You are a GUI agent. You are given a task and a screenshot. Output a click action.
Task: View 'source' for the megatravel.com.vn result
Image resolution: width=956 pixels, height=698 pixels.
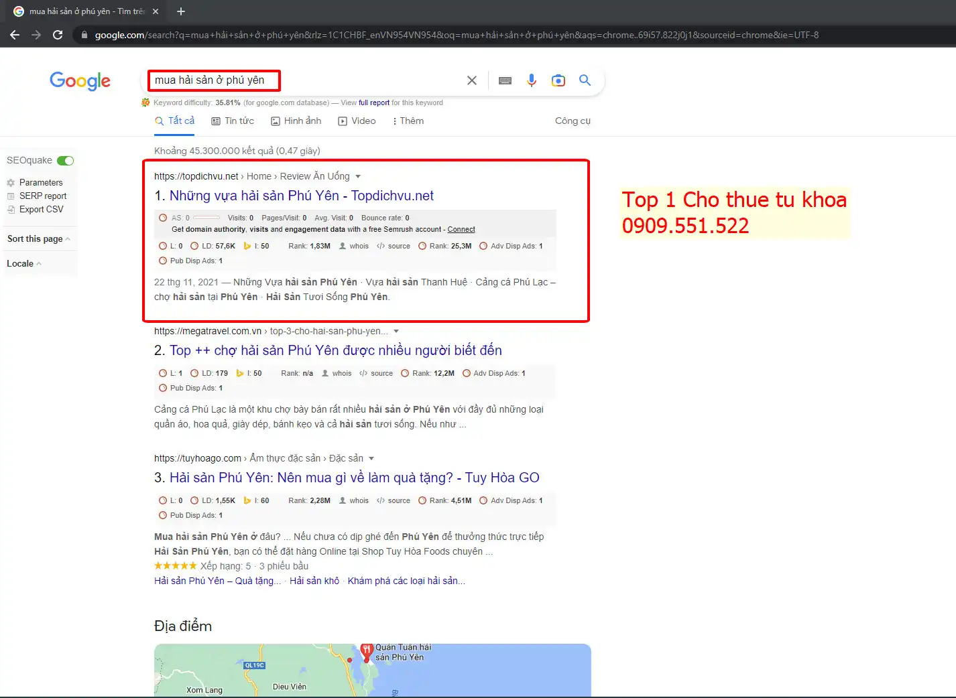click(376, 373)
